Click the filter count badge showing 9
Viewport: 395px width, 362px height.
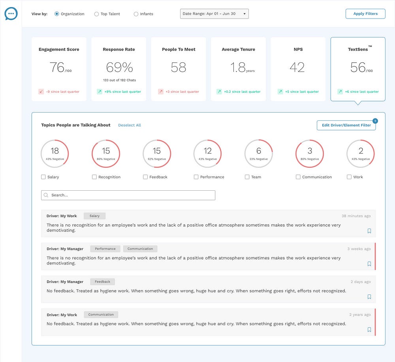375,121
